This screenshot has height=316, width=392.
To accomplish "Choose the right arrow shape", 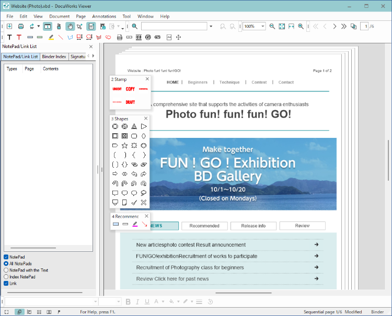I will tap(115, 174).
